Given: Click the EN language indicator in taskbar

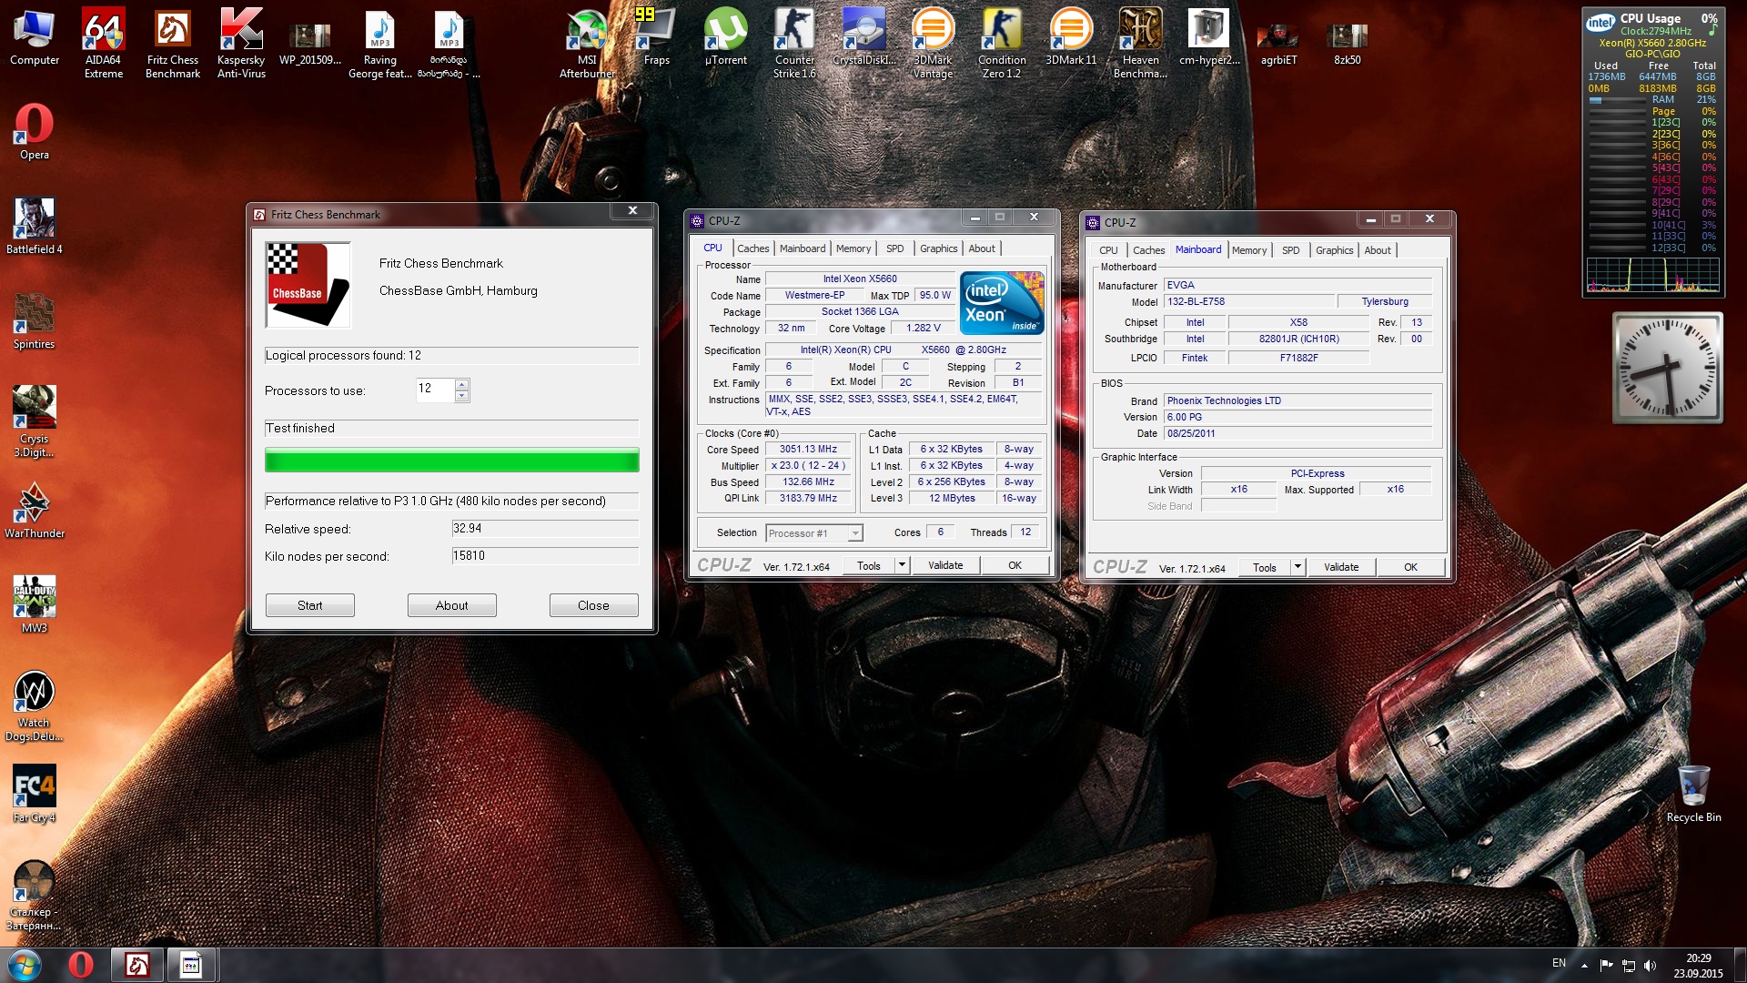Looking at the screenshot, I should point(1559,963).
